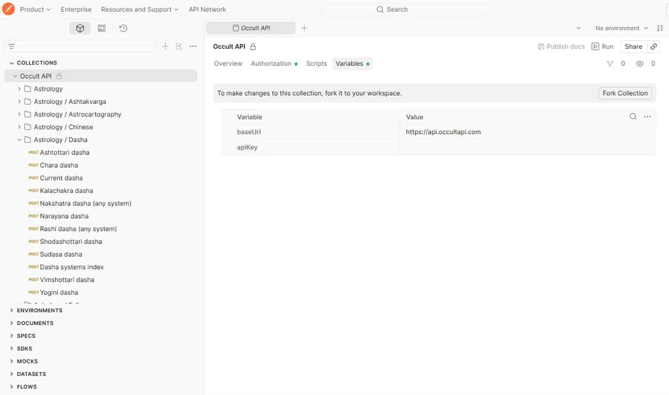Viewport: 669px width, 395px height.
Task: Open the Yogini dasha request
Action: click(59, 292)
